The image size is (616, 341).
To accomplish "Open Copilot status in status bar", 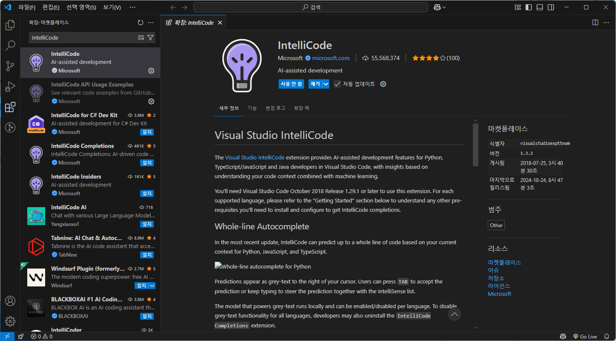I will (563, 336).
